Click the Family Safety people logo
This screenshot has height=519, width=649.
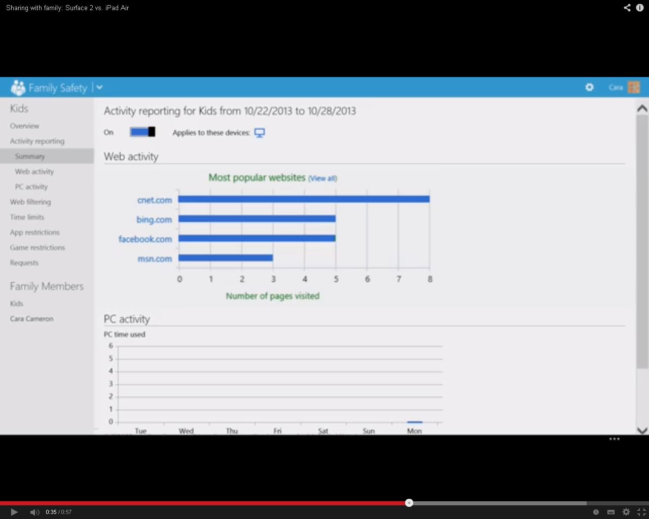click(18, 88)
